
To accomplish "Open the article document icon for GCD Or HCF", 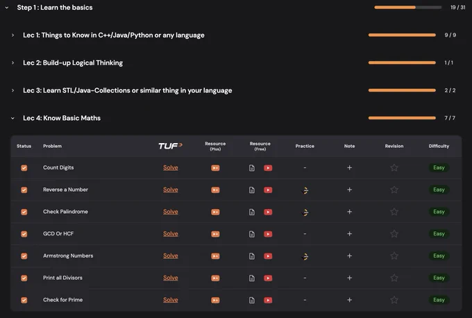I will (252, 234).
